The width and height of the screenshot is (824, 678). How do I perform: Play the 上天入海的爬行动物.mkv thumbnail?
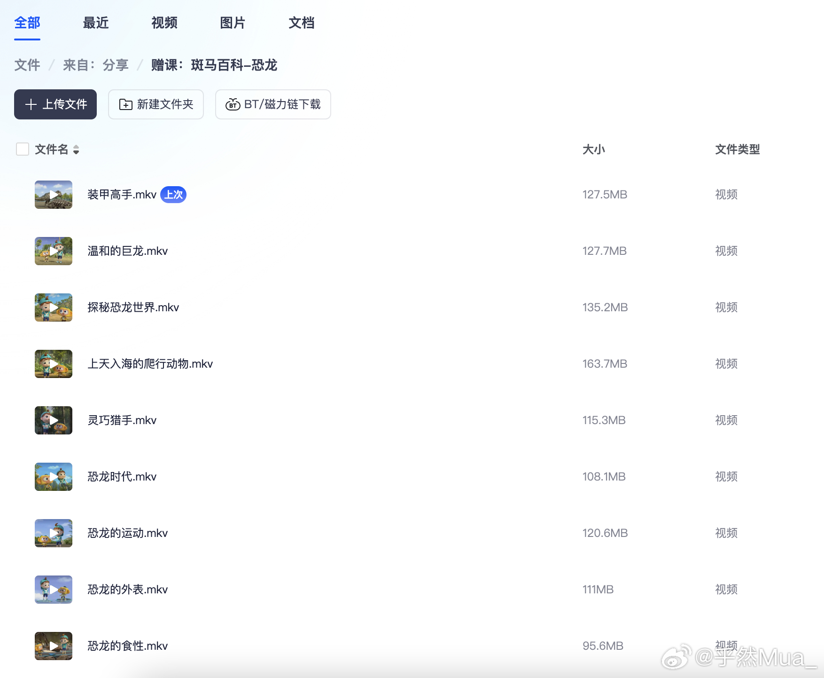click(x=53, y=364)
